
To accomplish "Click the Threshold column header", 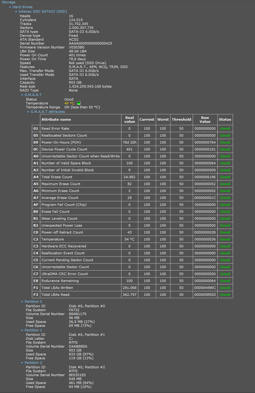I will pyautogui.click(x=181, y=119).
